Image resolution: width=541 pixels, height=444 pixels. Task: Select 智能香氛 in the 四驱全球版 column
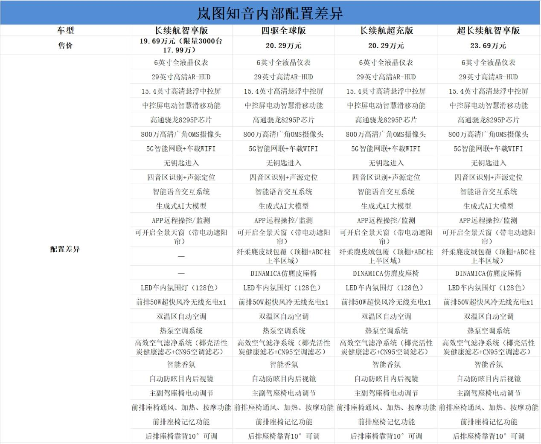click(x=283, y=365)
